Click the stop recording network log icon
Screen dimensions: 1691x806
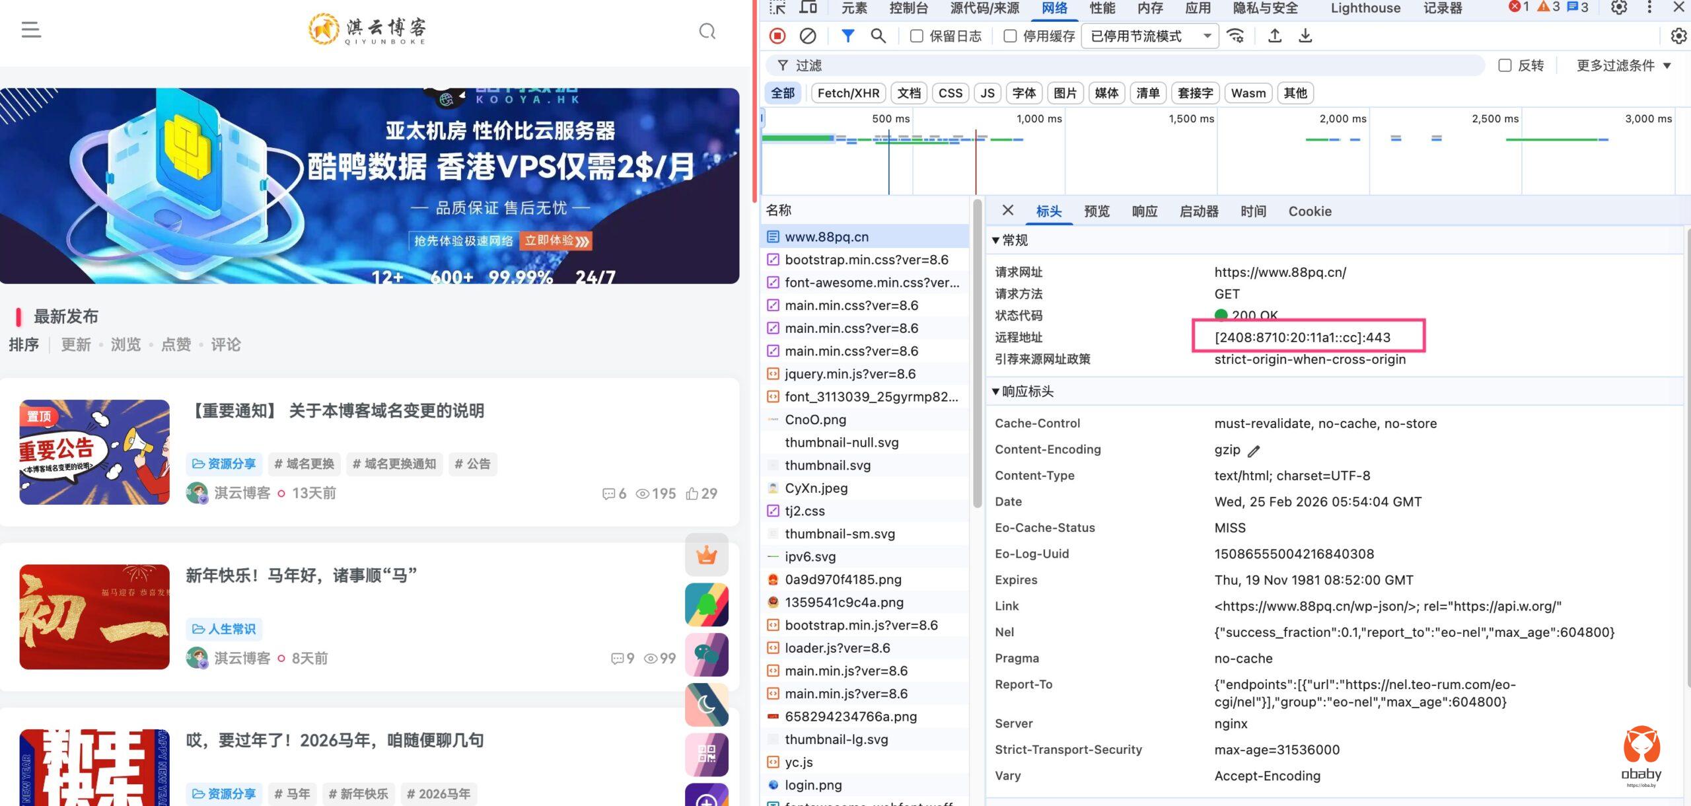point(777,36)
